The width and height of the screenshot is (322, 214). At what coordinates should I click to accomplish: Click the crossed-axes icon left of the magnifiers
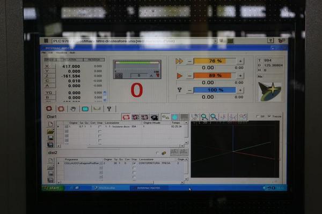tap(195, 117)
